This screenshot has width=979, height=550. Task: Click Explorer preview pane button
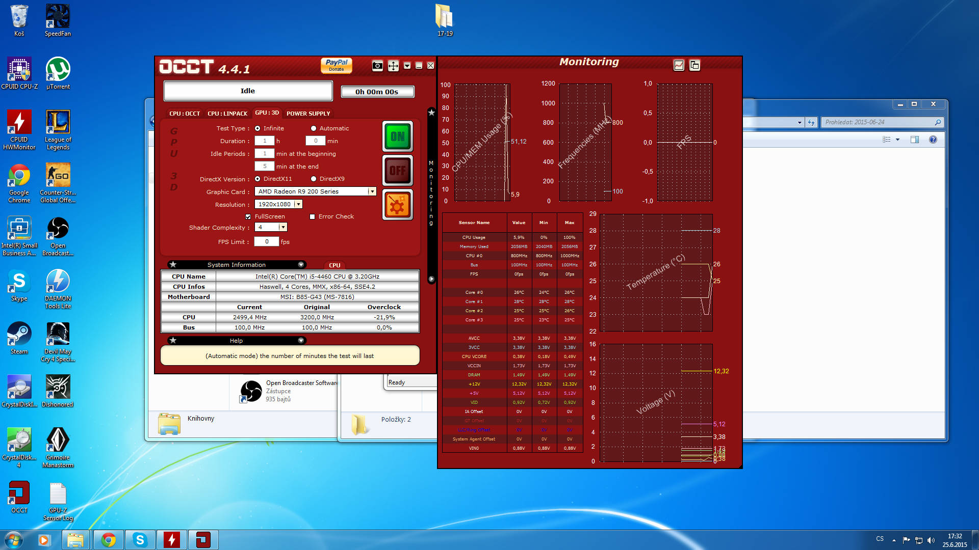915,140
